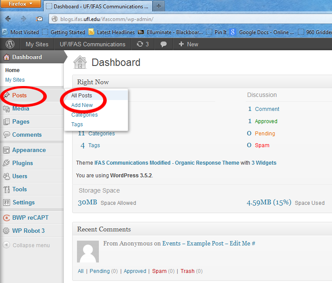332x283 pixels.
Task: Choose Tags in the Posts flyout
Action: click(x=77, y=124)
